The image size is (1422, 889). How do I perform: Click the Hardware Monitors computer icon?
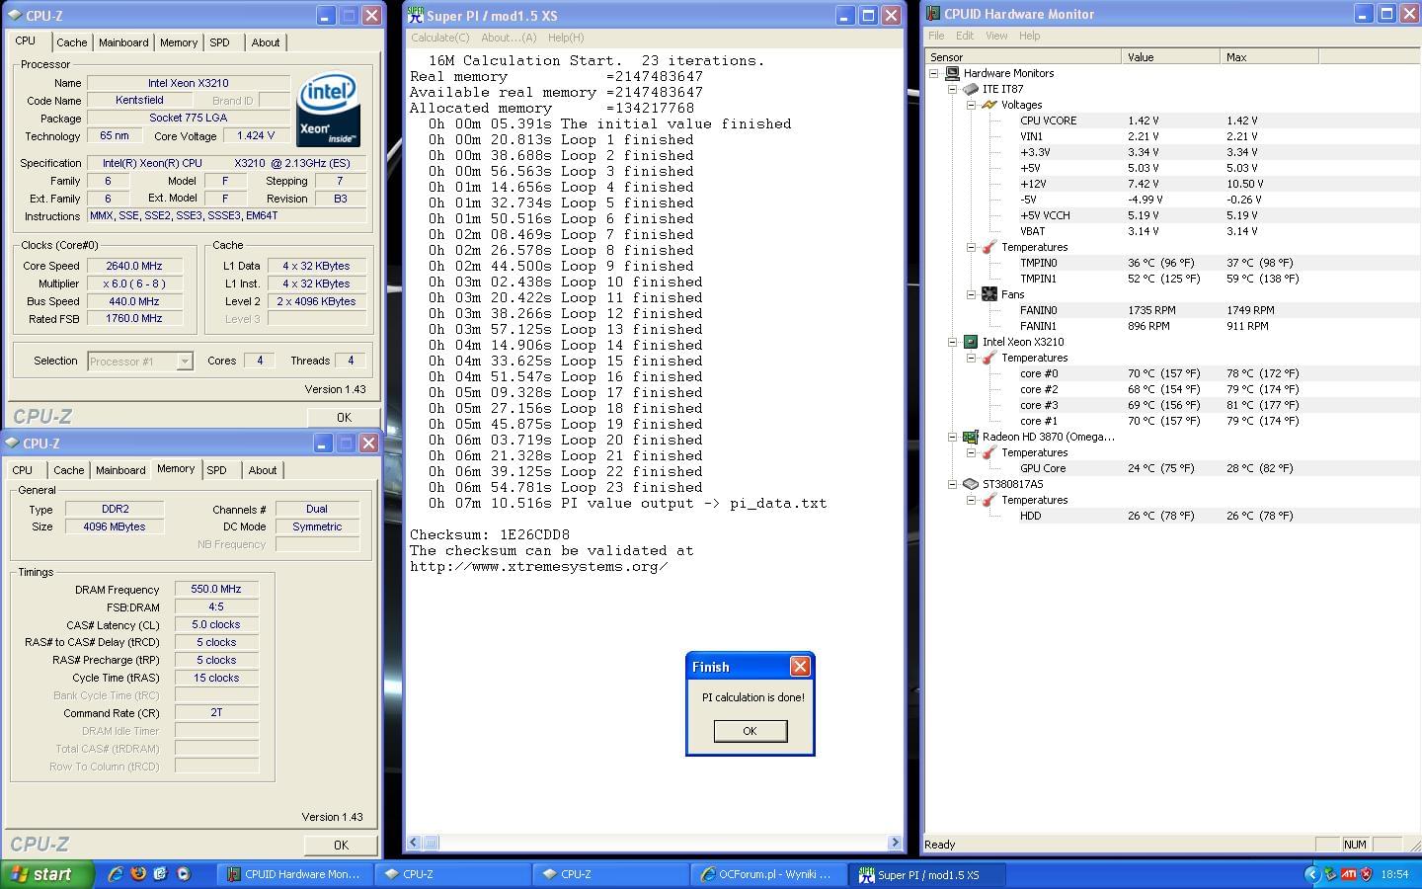click(952, 73)
